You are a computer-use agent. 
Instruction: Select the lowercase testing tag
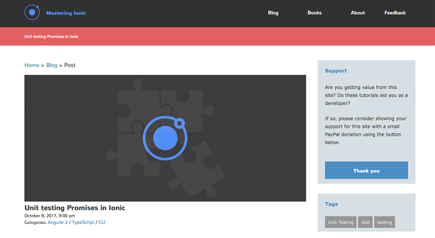(x=384, y=222)
